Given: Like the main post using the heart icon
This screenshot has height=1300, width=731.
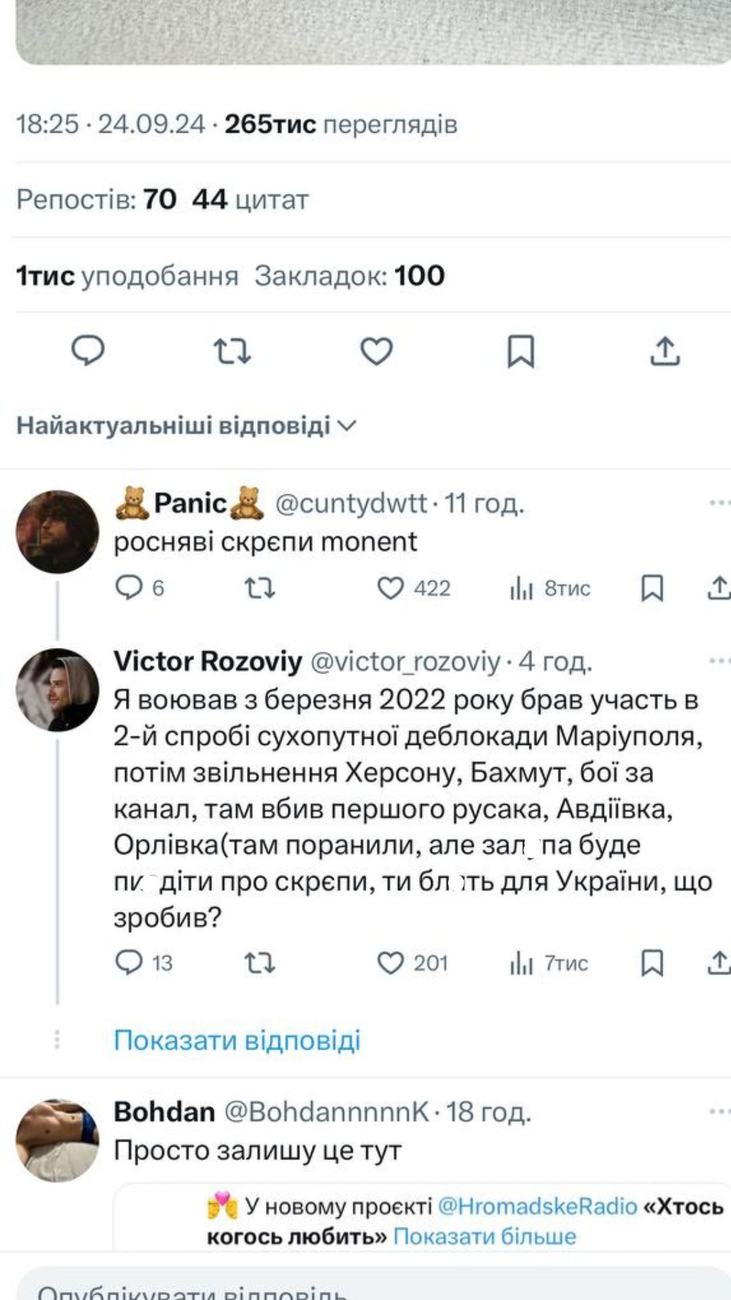Looking at the screenshot, I should (377, 351).
